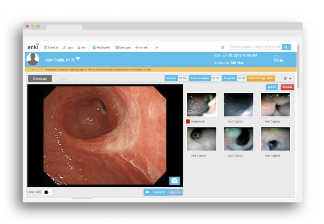Expand the patient John Smith dropdown arrow
Screen dimensions: 324x224
point(78,59)
